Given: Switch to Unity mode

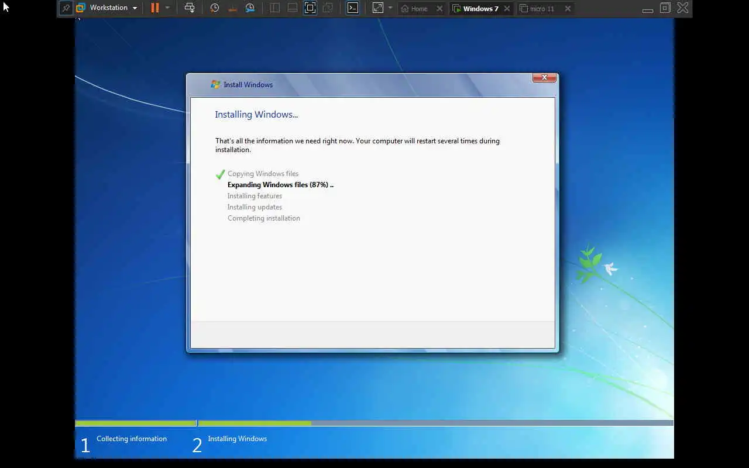Looking at the screenshot, I should click(328, 8).
